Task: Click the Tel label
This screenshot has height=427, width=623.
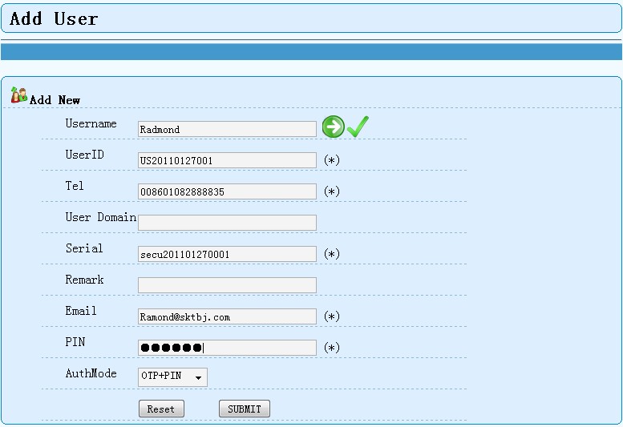Action: tap(75, 186)
